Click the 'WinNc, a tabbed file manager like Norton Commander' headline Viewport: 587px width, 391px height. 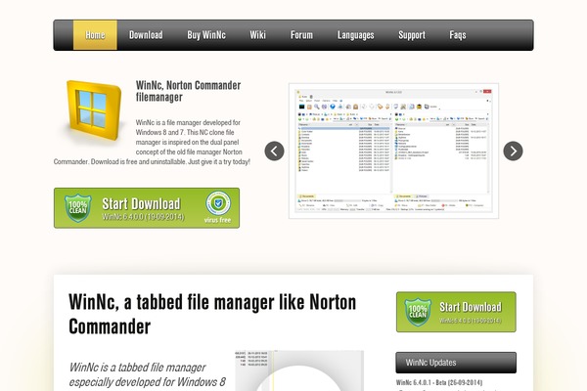click(212, 314)
